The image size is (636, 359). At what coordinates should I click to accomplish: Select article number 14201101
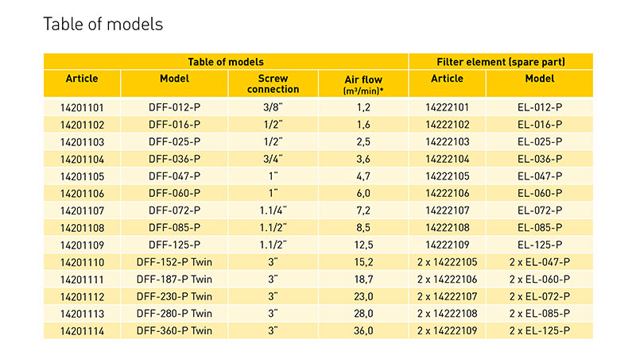(82, 106)
